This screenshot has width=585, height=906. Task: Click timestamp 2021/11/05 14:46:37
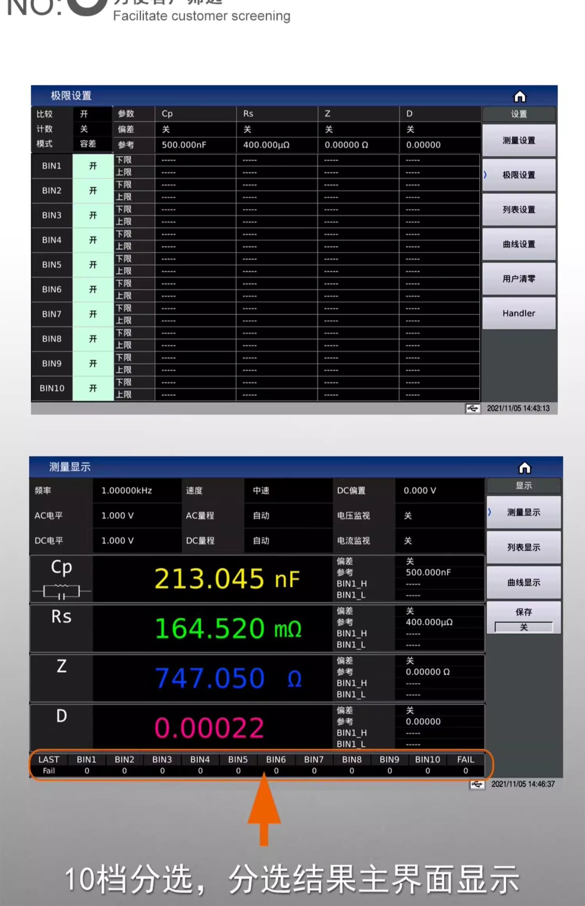point(523,784)
